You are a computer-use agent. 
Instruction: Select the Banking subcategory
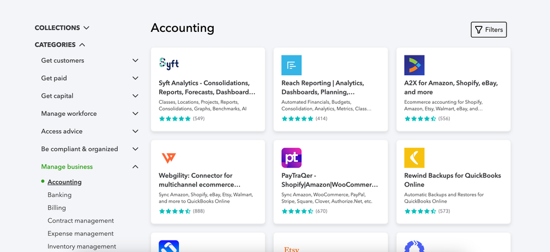point(59,195)
